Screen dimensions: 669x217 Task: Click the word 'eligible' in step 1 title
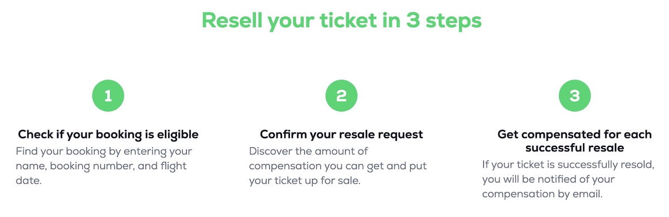tap(178, 135)
